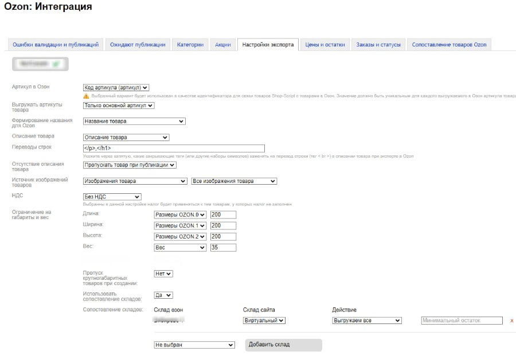Open the Размеры OZON.2 height dropdown
516x355 pixels.
(x=180, y=236)
